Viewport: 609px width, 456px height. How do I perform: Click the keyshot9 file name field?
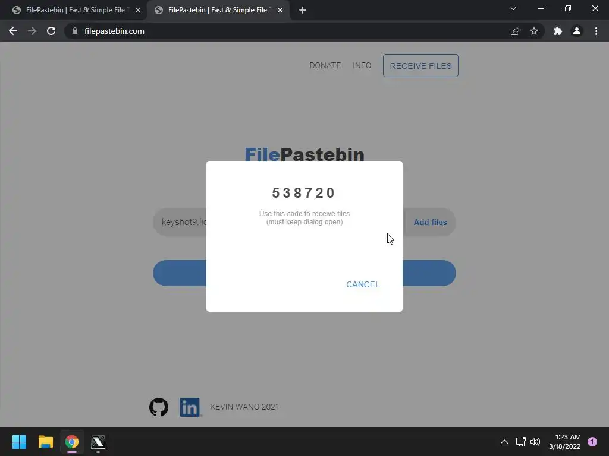pyautogui.click(x=180, y=222)
